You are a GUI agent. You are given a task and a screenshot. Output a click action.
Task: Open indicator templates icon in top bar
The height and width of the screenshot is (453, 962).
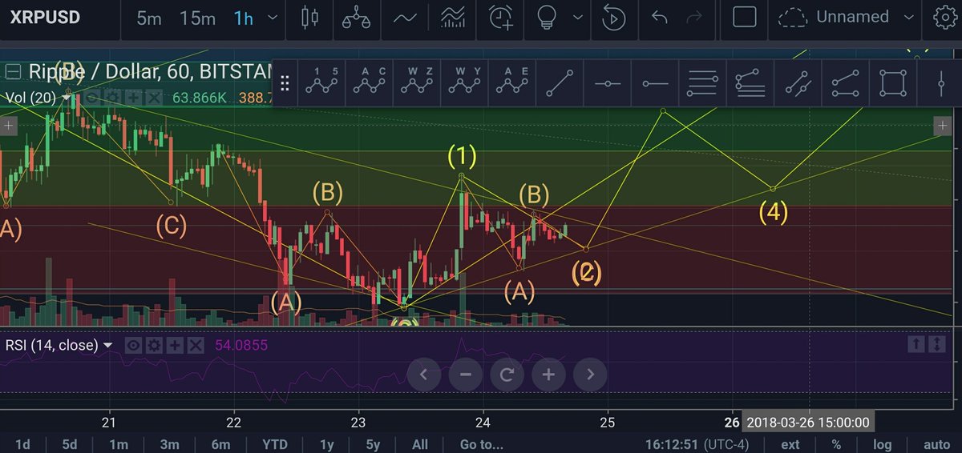tap(452, 18)
